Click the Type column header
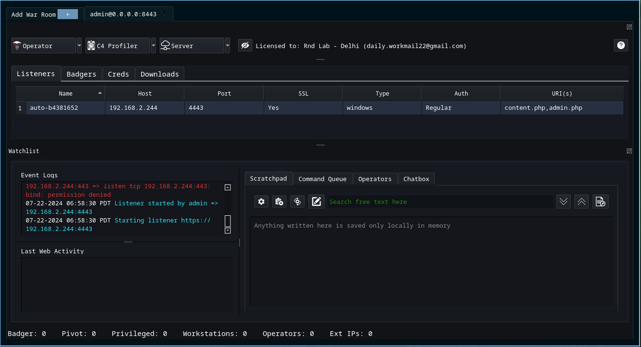The image size is (641, 347). point(382,94)
